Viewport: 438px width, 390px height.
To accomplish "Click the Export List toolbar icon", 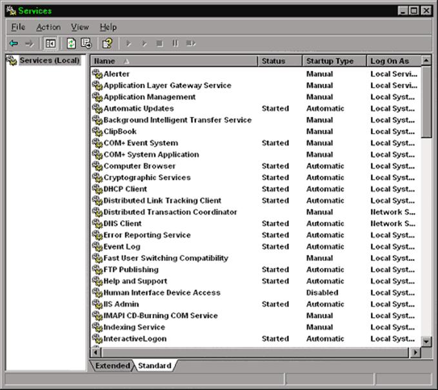I will tap(86, 43).
